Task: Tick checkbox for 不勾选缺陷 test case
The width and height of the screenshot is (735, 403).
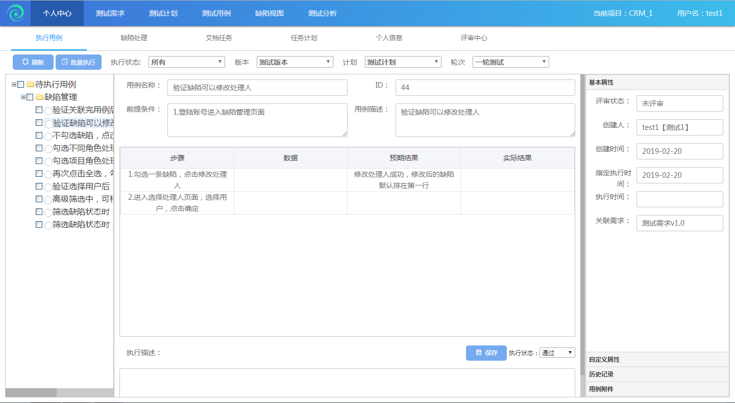Action: pyautogui.click(x=39, y=136)
